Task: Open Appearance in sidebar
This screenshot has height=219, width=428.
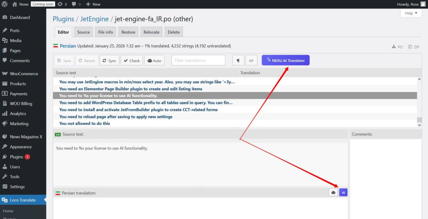Action: pyautogui.click(x=20, y=147)
